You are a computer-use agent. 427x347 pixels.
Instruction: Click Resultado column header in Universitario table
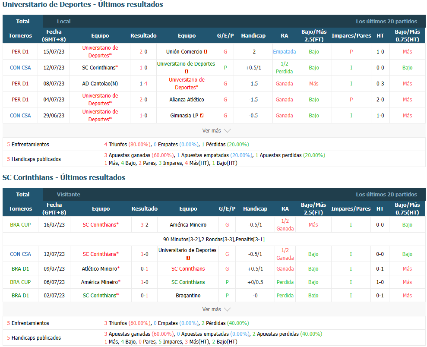coord(143,36)
